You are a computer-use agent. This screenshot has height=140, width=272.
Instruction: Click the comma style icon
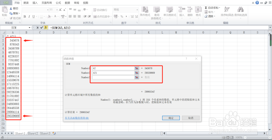tap(126, 17)
